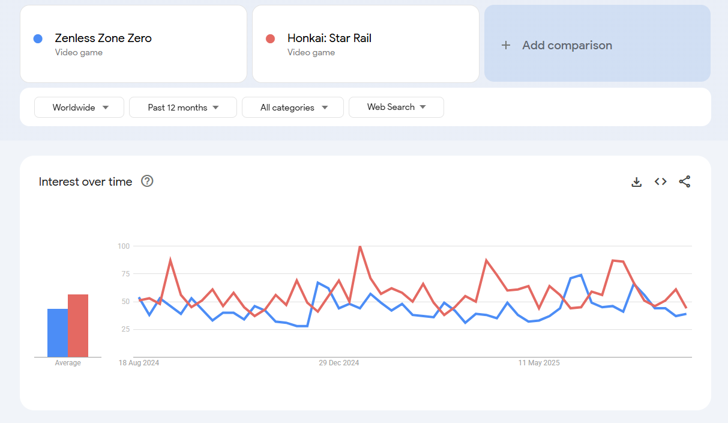Screen dimensions: 728x423
Task: Click the blue average bar
Action: (x=58, y=333)
